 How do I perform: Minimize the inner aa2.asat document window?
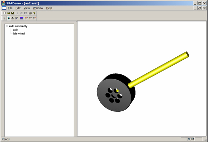[195, 8]
